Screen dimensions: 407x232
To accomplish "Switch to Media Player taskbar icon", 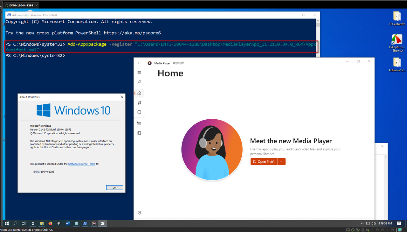I will click(x=94, y=223).
